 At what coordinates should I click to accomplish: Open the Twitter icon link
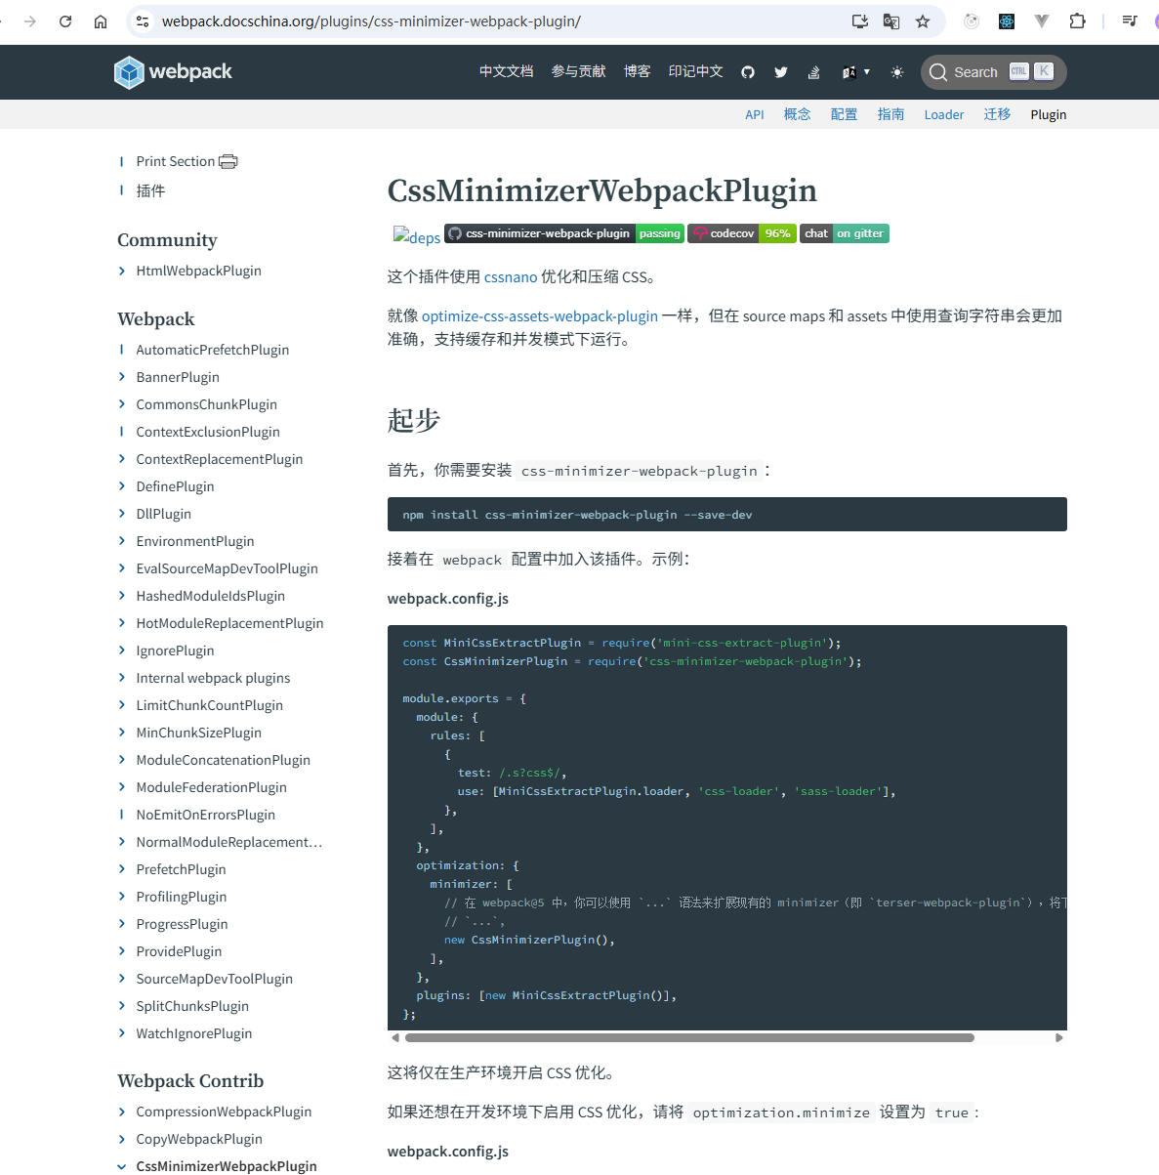click(781, 72)
